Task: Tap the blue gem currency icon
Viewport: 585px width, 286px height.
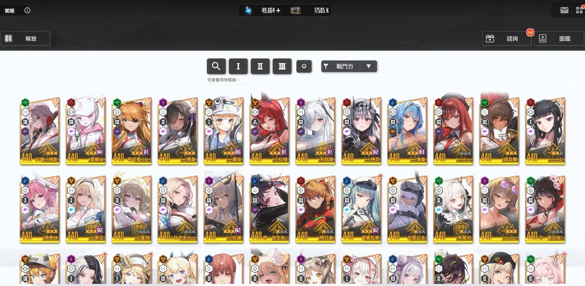Action: pos(249,11)
